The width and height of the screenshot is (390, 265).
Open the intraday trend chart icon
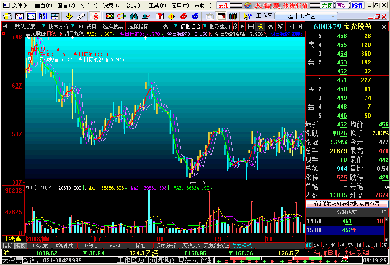click(19, 16)
